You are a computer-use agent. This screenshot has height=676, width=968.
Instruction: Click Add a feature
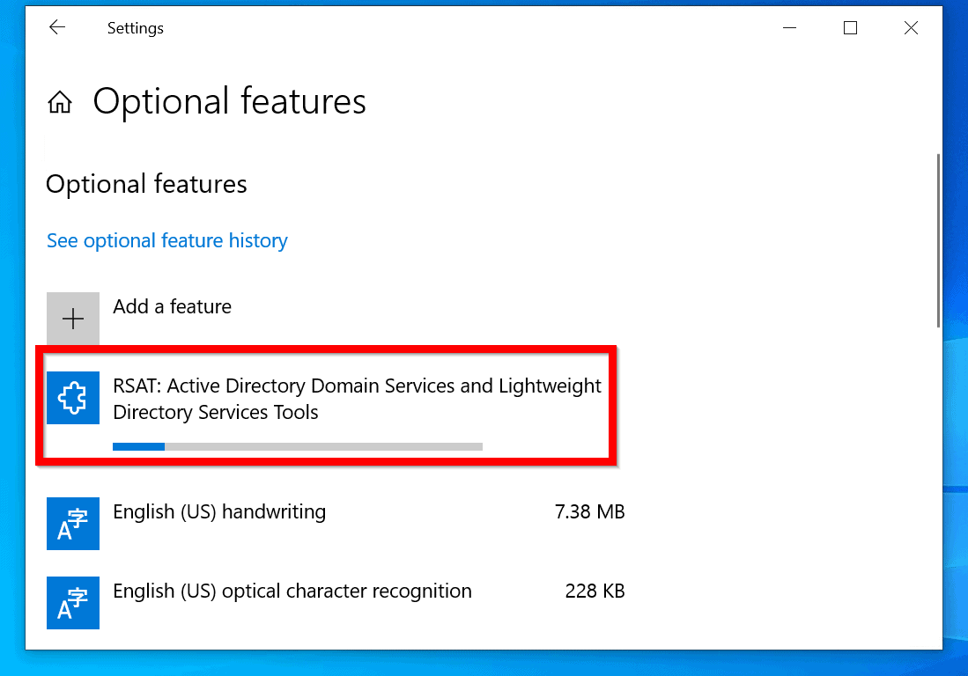(172, 306)
